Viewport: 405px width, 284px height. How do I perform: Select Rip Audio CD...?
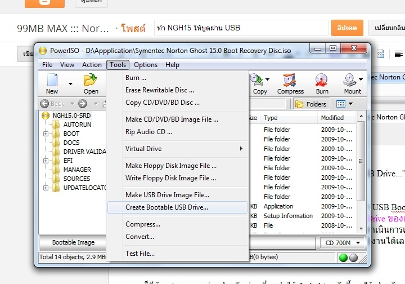[x=177, y=132]
